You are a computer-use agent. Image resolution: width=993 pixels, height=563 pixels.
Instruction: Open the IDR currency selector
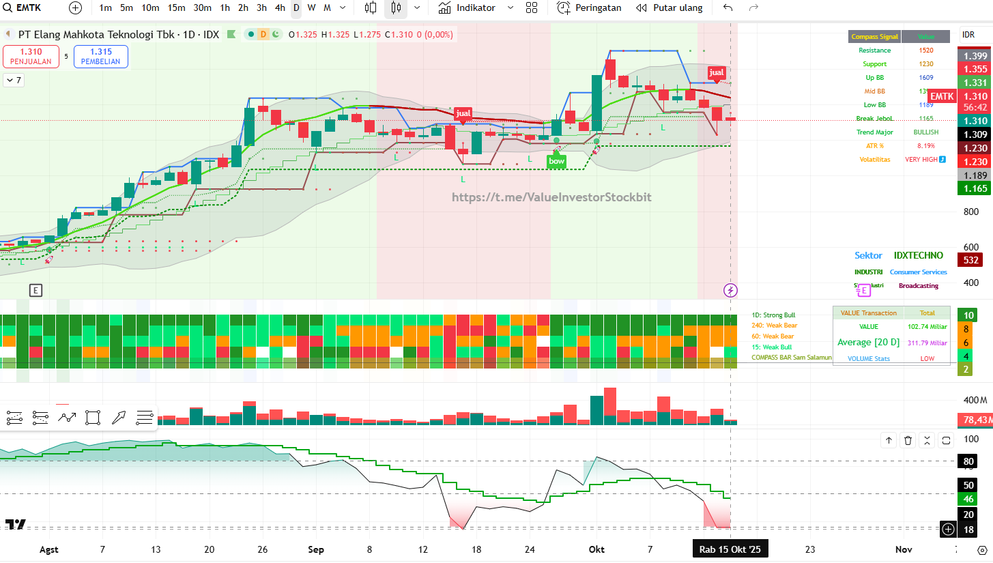968,34
